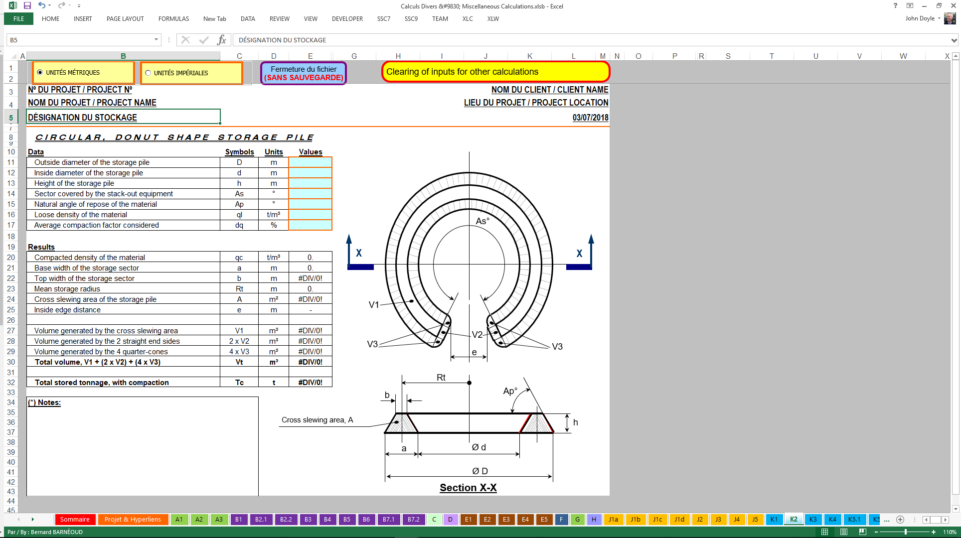The width and height of the screenshot is (961, 538).
Task: Click the 110% zoom level
Action: coord(950,532)
